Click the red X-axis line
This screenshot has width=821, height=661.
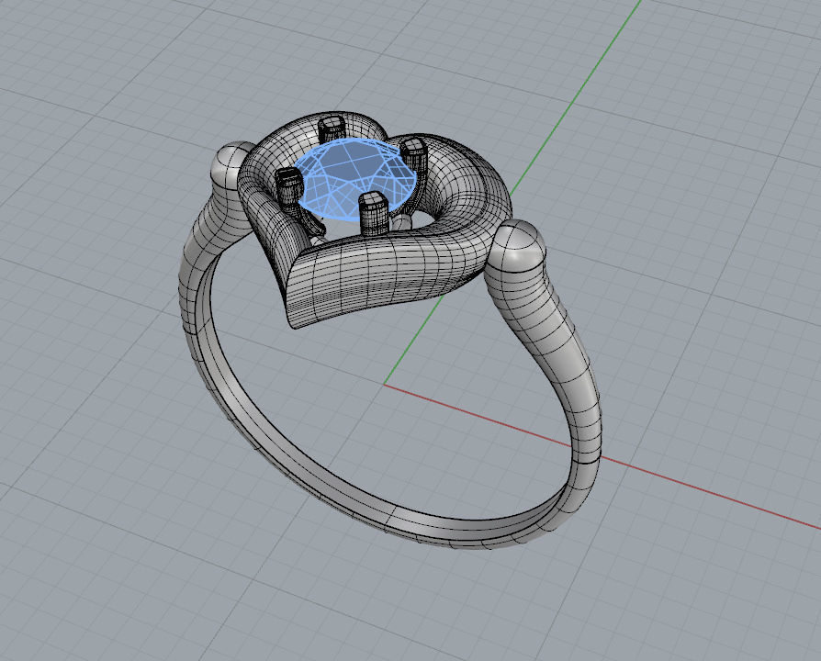pos(602,457)
